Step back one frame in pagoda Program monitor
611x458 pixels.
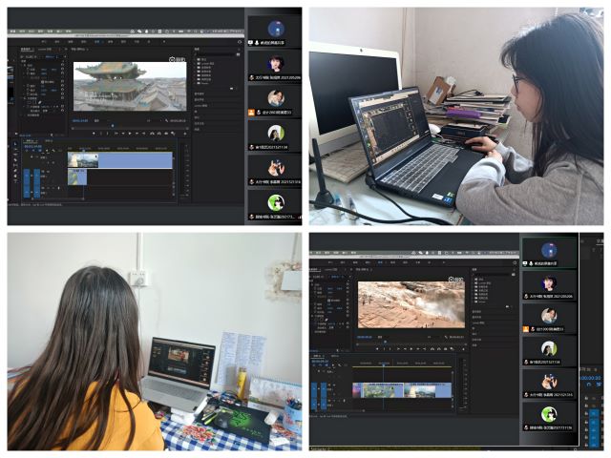123,134
